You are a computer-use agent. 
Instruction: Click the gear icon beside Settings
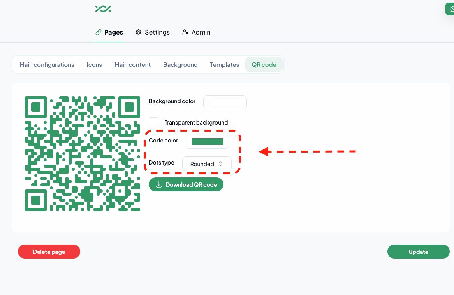click(x=139, y=32)
